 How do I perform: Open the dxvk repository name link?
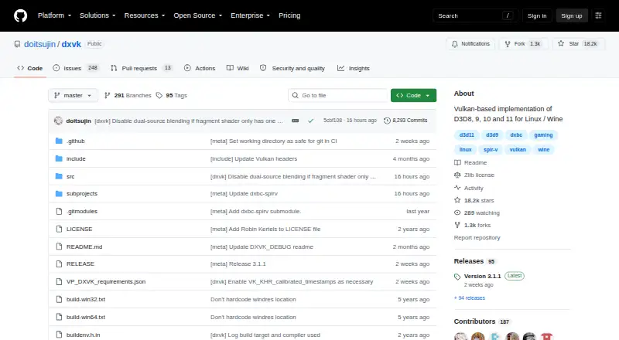point(71,44)
